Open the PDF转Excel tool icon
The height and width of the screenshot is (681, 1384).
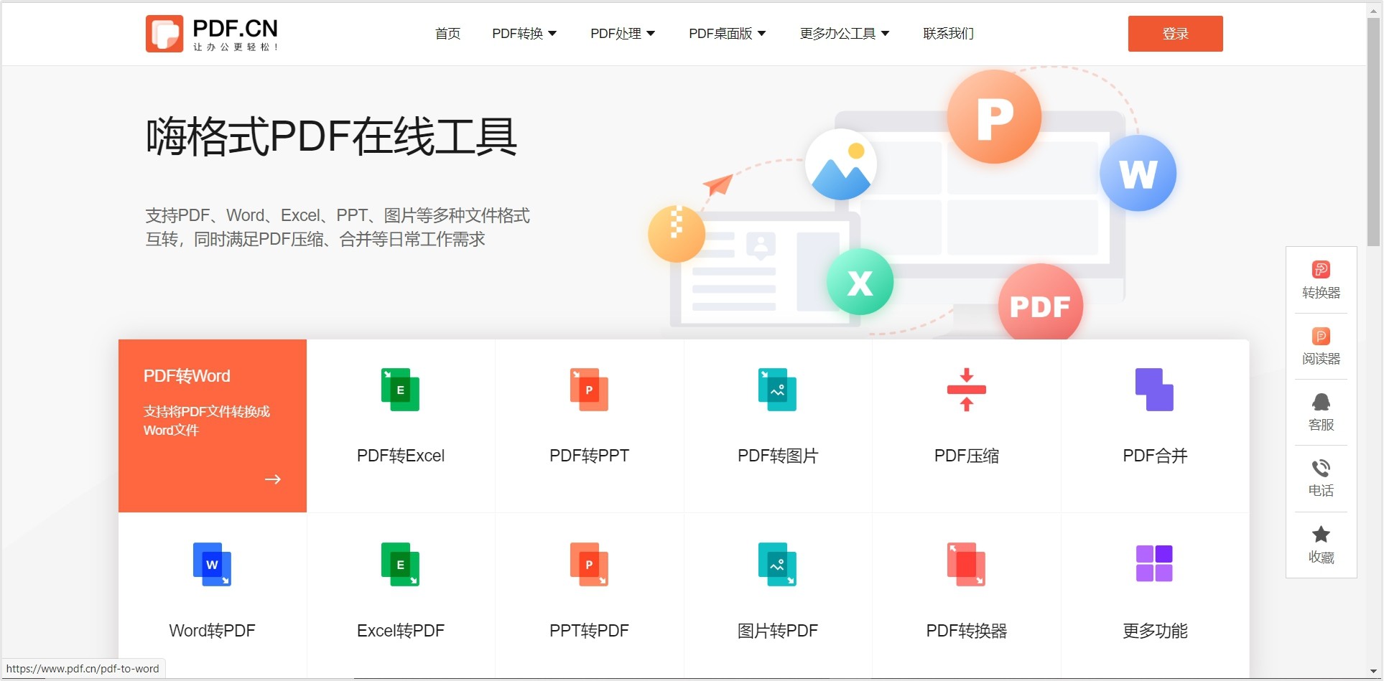pos(400,390)
